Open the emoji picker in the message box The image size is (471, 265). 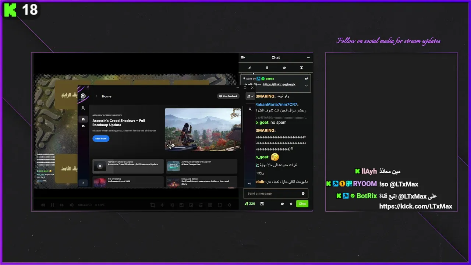tap(303, 194)
